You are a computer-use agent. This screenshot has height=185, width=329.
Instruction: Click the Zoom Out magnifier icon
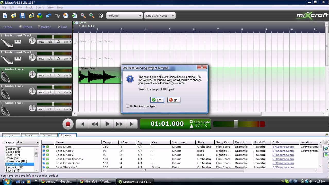coord(83,16)
